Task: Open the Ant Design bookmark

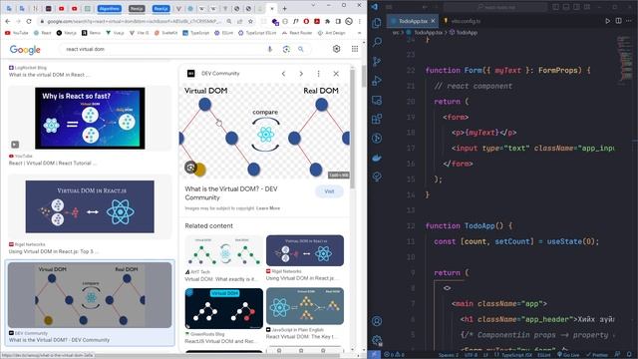Action: pyautogui.click(x=331, y=33)
